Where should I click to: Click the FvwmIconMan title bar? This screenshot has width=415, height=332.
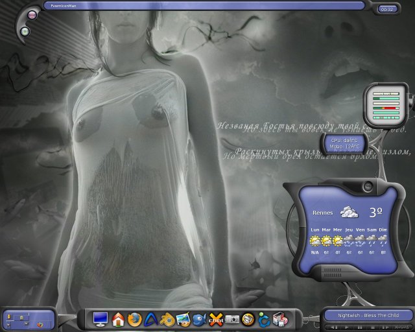[204, 6]
